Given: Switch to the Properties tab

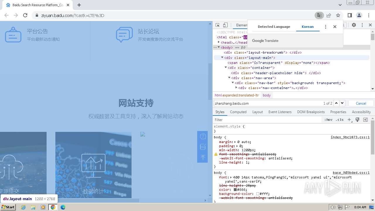Looking at the screenshot, I should [x=338, y=112].
